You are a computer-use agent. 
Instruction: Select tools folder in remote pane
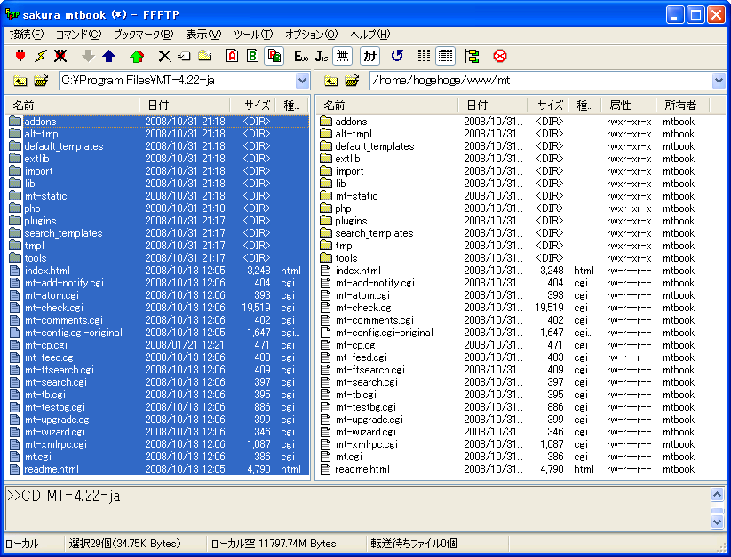pyautogui.click(x=346, y=258)
